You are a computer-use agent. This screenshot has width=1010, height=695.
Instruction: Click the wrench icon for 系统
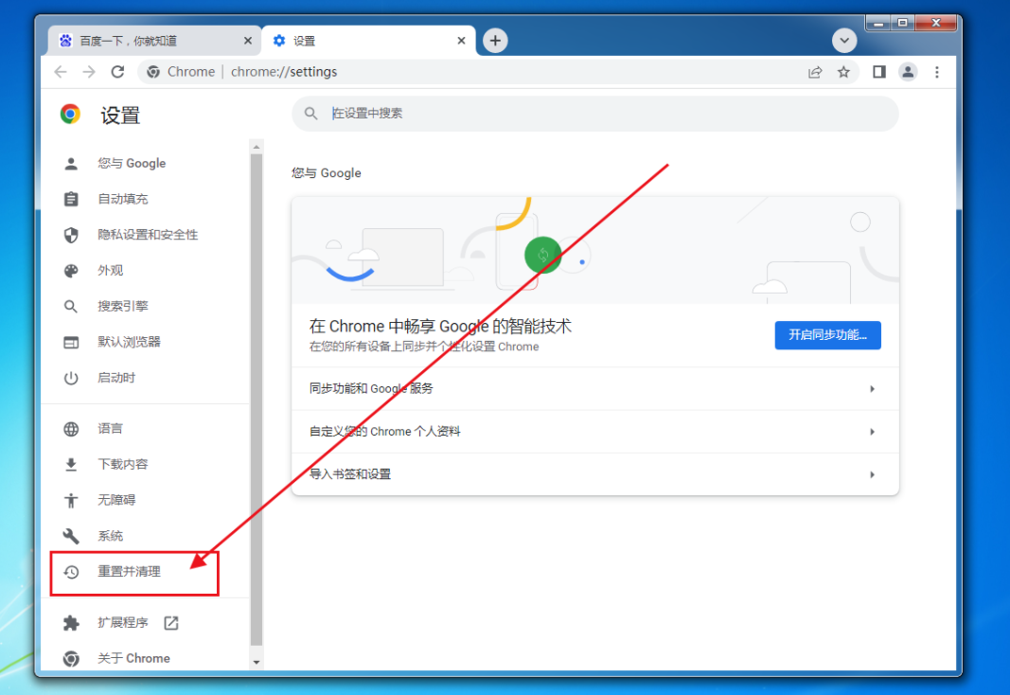tap(71, 536)
